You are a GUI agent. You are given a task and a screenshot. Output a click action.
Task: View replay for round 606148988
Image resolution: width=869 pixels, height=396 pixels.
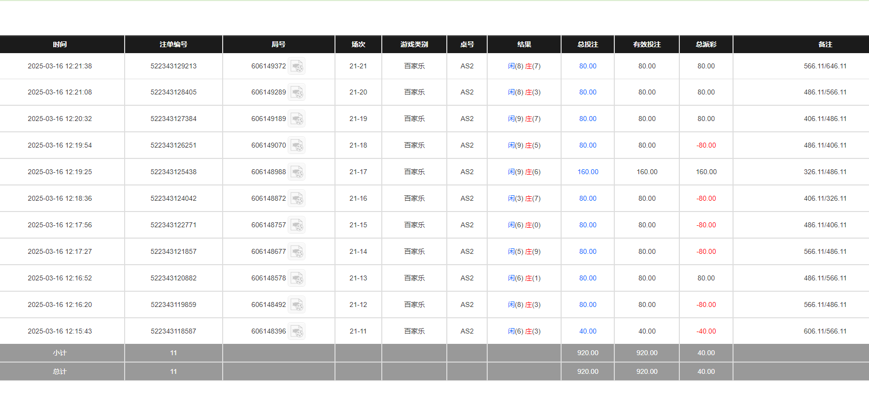click(x=297, y=172)
